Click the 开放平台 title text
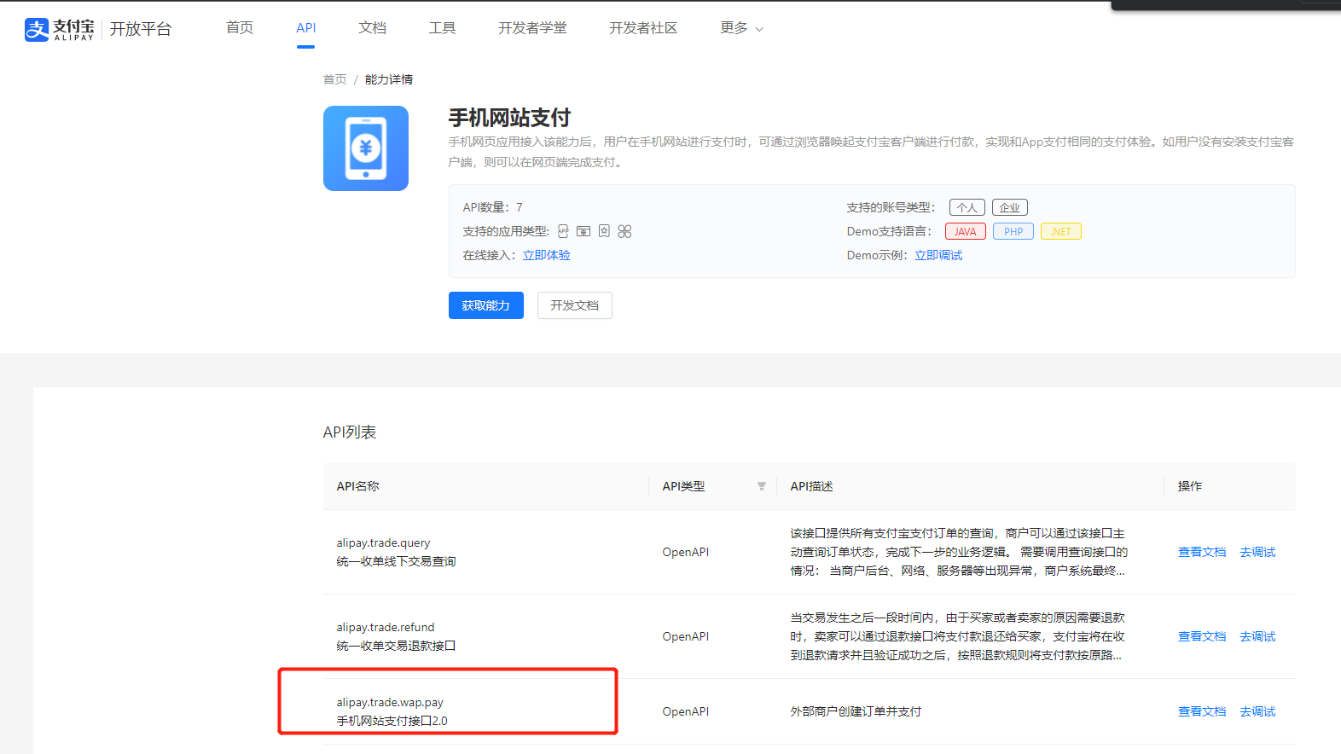Viewport: 1341px width, 754px height. click(x=141, y=29)
